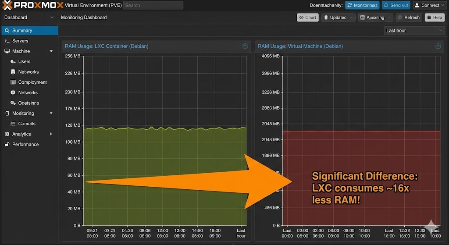This screenshot has width=449, height=245.
Task: Expand the Dashboard dropdown selector
Action: 29,18
